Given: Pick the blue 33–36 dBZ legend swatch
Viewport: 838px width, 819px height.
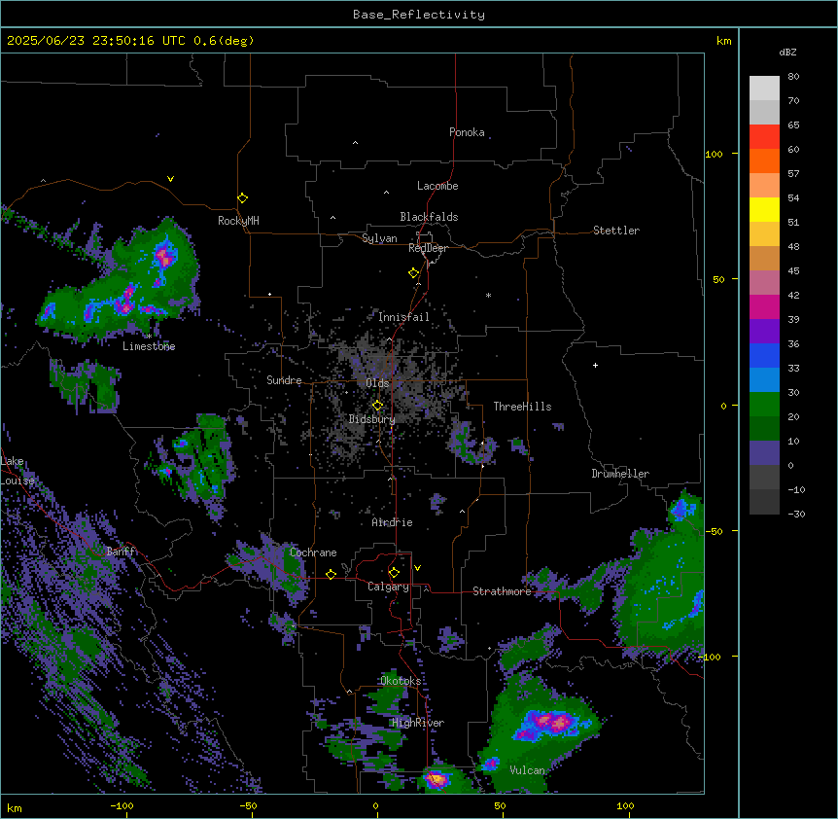Looking at the screenshot, I should (x=764, y=355).
